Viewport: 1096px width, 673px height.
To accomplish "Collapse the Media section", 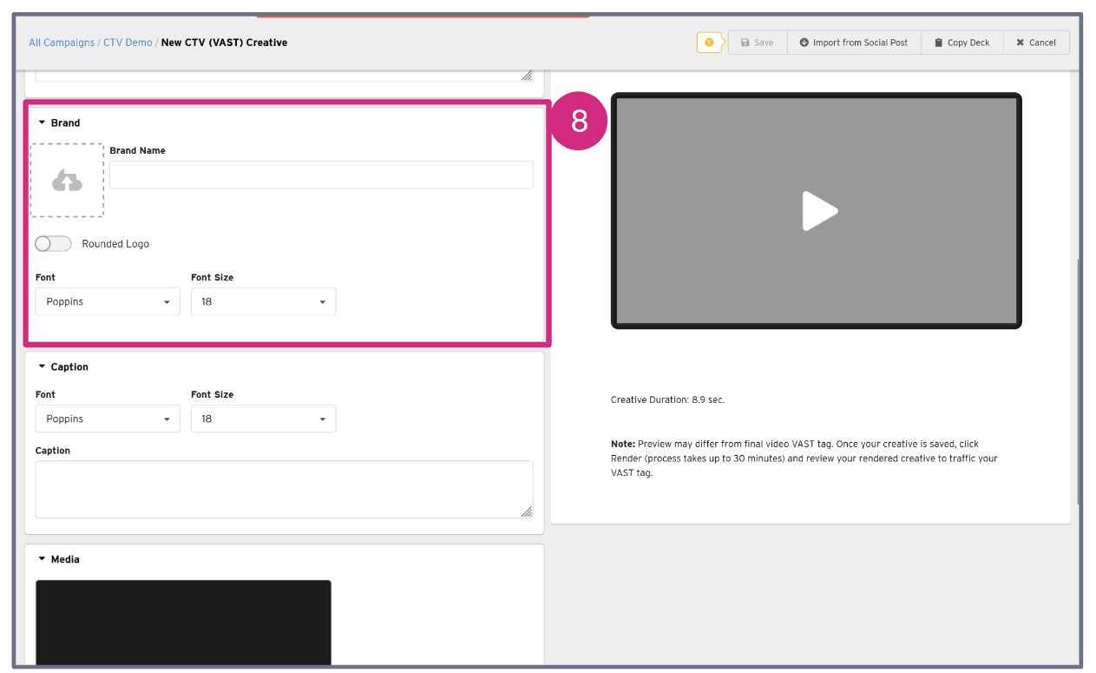I will click(x=43, y=559).
